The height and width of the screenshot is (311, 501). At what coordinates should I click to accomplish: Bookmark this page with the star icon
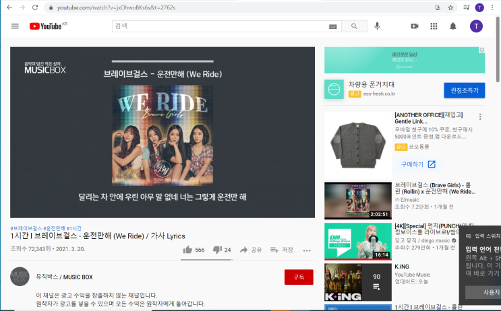450,7
